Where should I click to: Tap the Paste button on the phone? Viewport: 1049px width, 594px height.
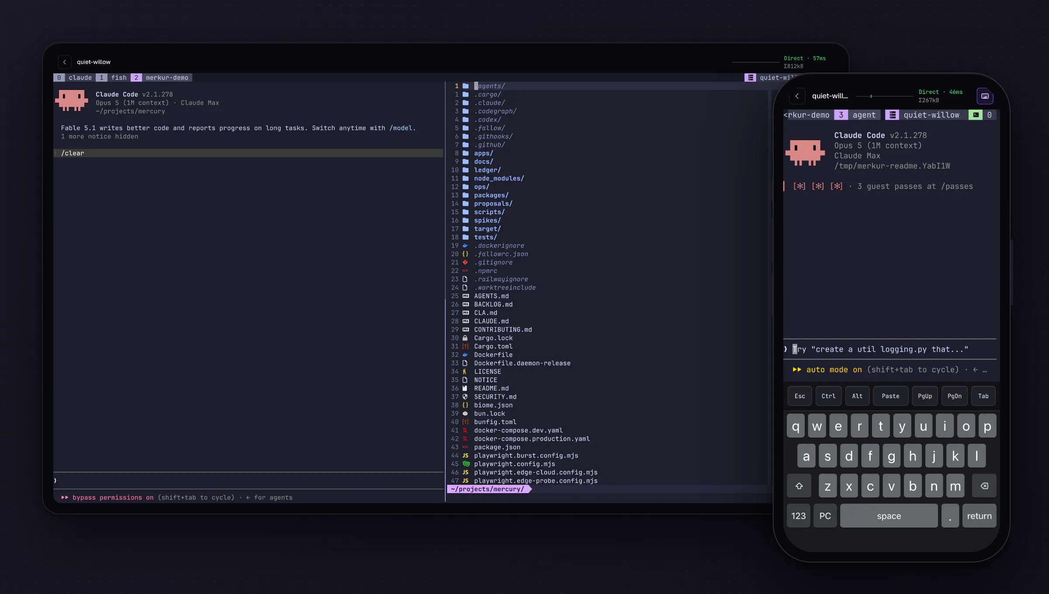coord(891,396)
